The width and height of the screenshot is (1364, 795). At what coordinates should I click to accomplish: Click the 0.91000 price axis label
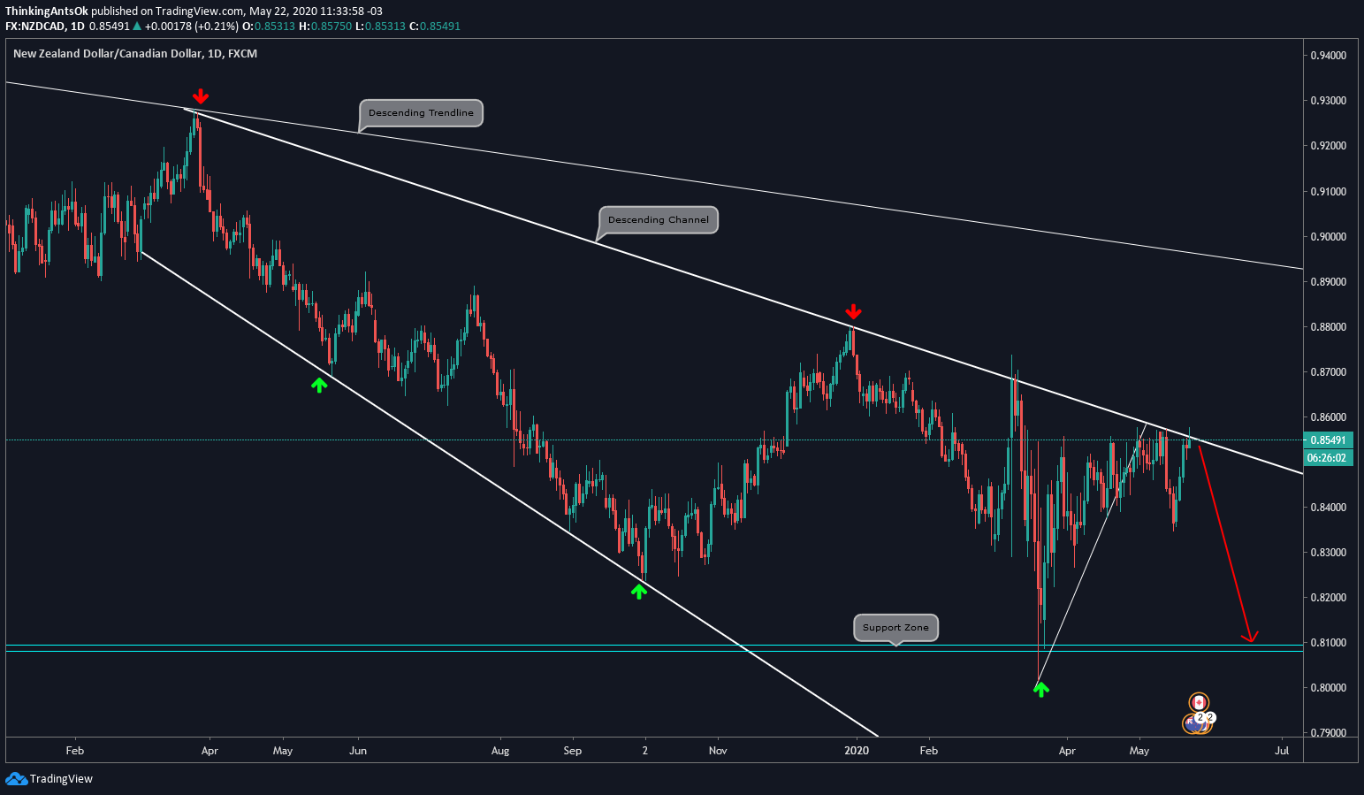pos(1328,192)
